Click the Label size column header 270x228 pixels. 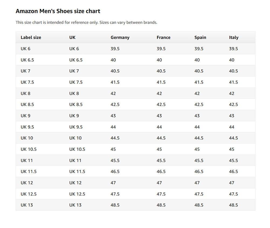tap(31, 38)
